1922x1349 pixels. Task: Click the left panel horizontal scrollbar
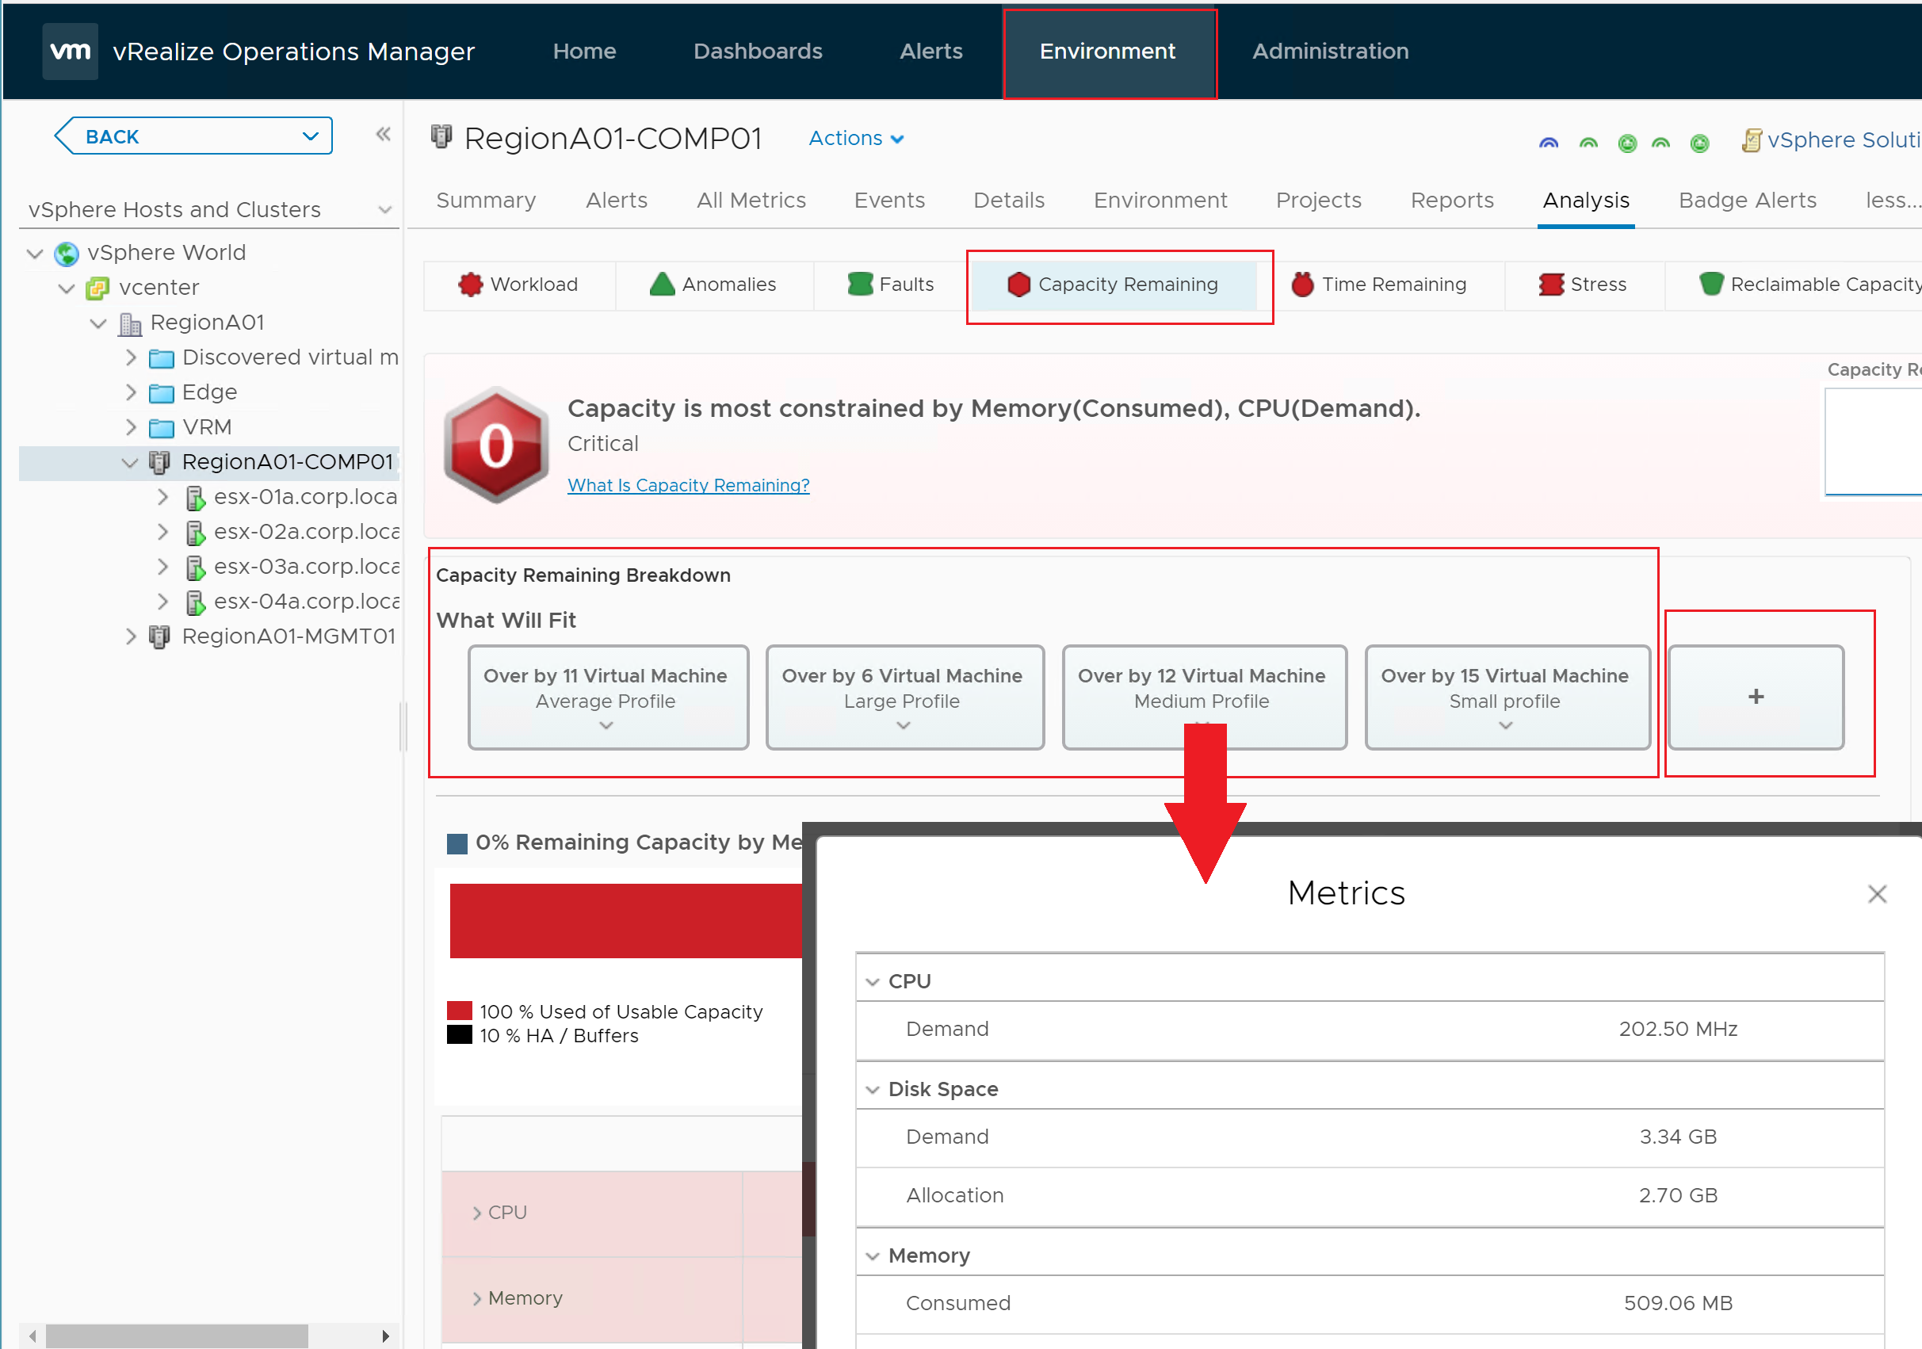(x=176, y=1336)
